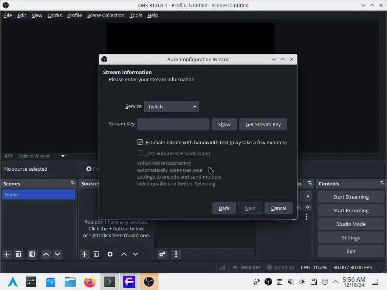Screen dimensions: 387x290
Task: Focus the Stream Key input field
Action: point(173,124)
